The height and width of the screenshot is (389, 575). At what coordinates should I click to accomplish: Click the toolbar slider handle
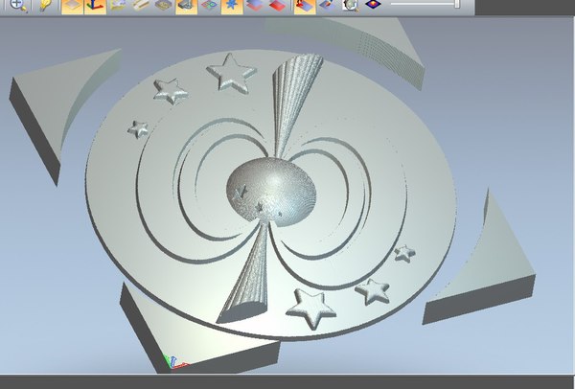tap(456, 5)
